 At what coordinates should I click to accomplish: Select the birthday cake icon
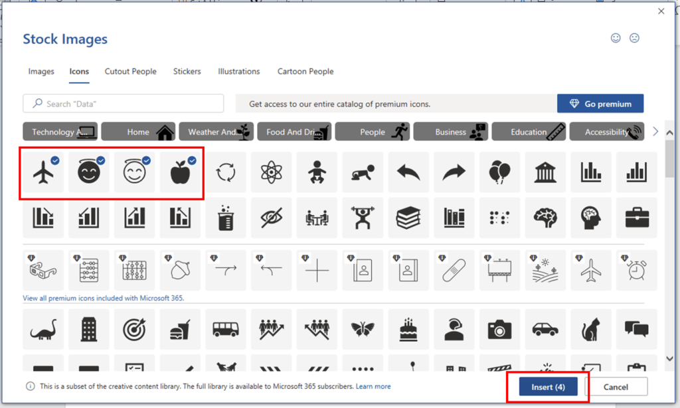coord(408,329)
